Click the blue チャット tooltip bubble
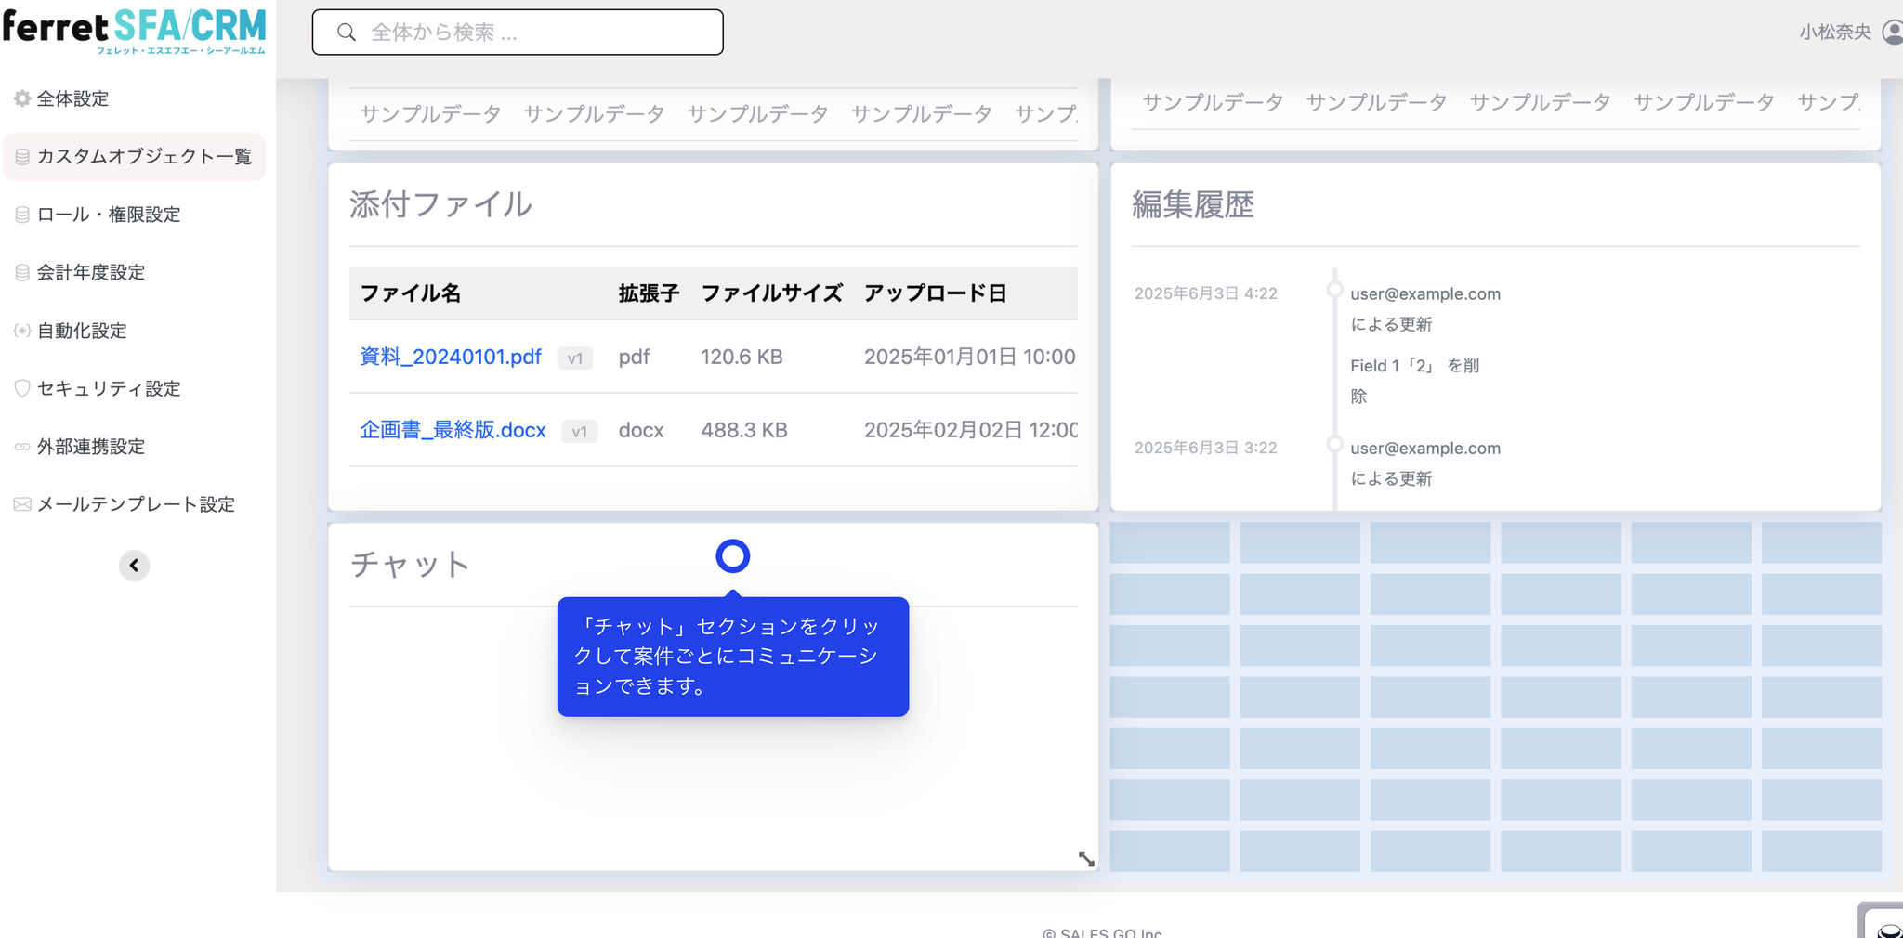Viewport: 1903px width, 938px height. point(733,657)
